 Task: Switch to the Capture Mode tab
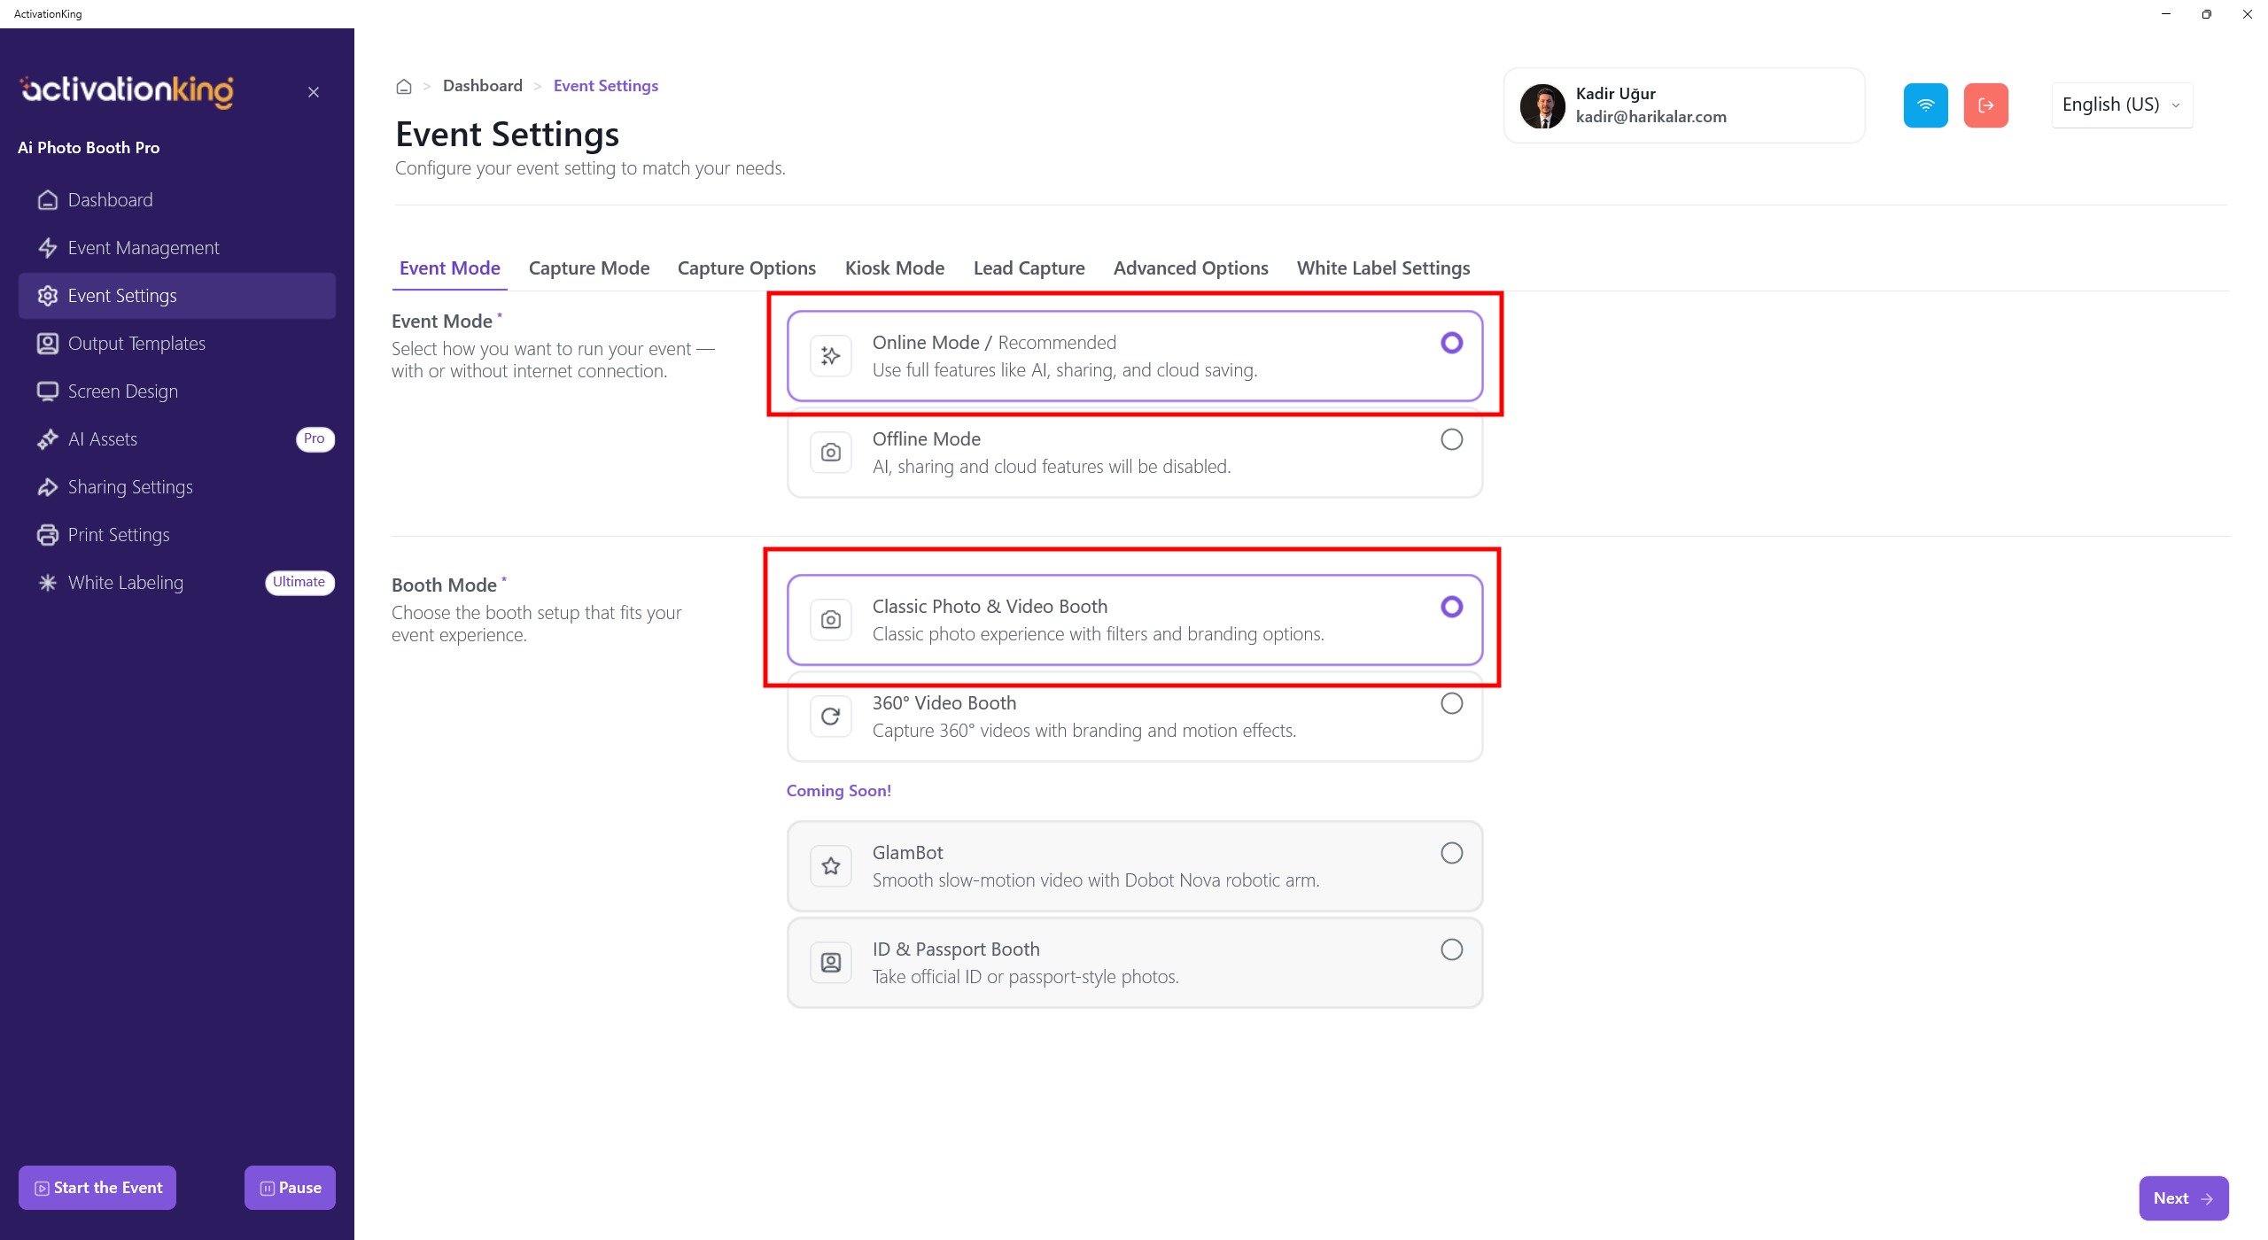coord(589,268)
